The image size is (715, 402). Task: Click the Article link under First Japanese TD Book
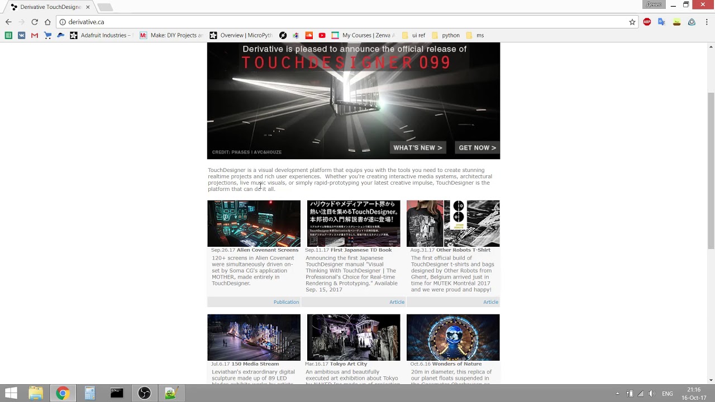(397, 302)
